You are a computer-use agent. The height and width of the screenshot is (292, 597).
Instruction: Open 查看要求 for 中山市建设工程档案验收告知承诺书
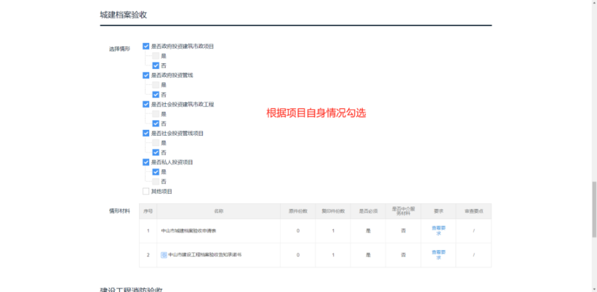click(x=438, y=255)
